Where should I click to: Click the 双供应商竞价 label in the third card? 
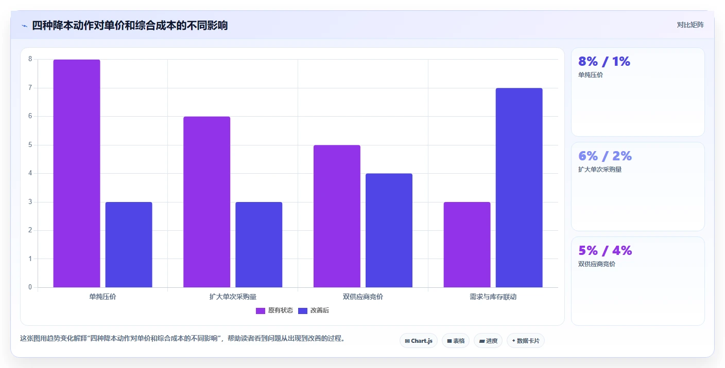pos(597,264)
